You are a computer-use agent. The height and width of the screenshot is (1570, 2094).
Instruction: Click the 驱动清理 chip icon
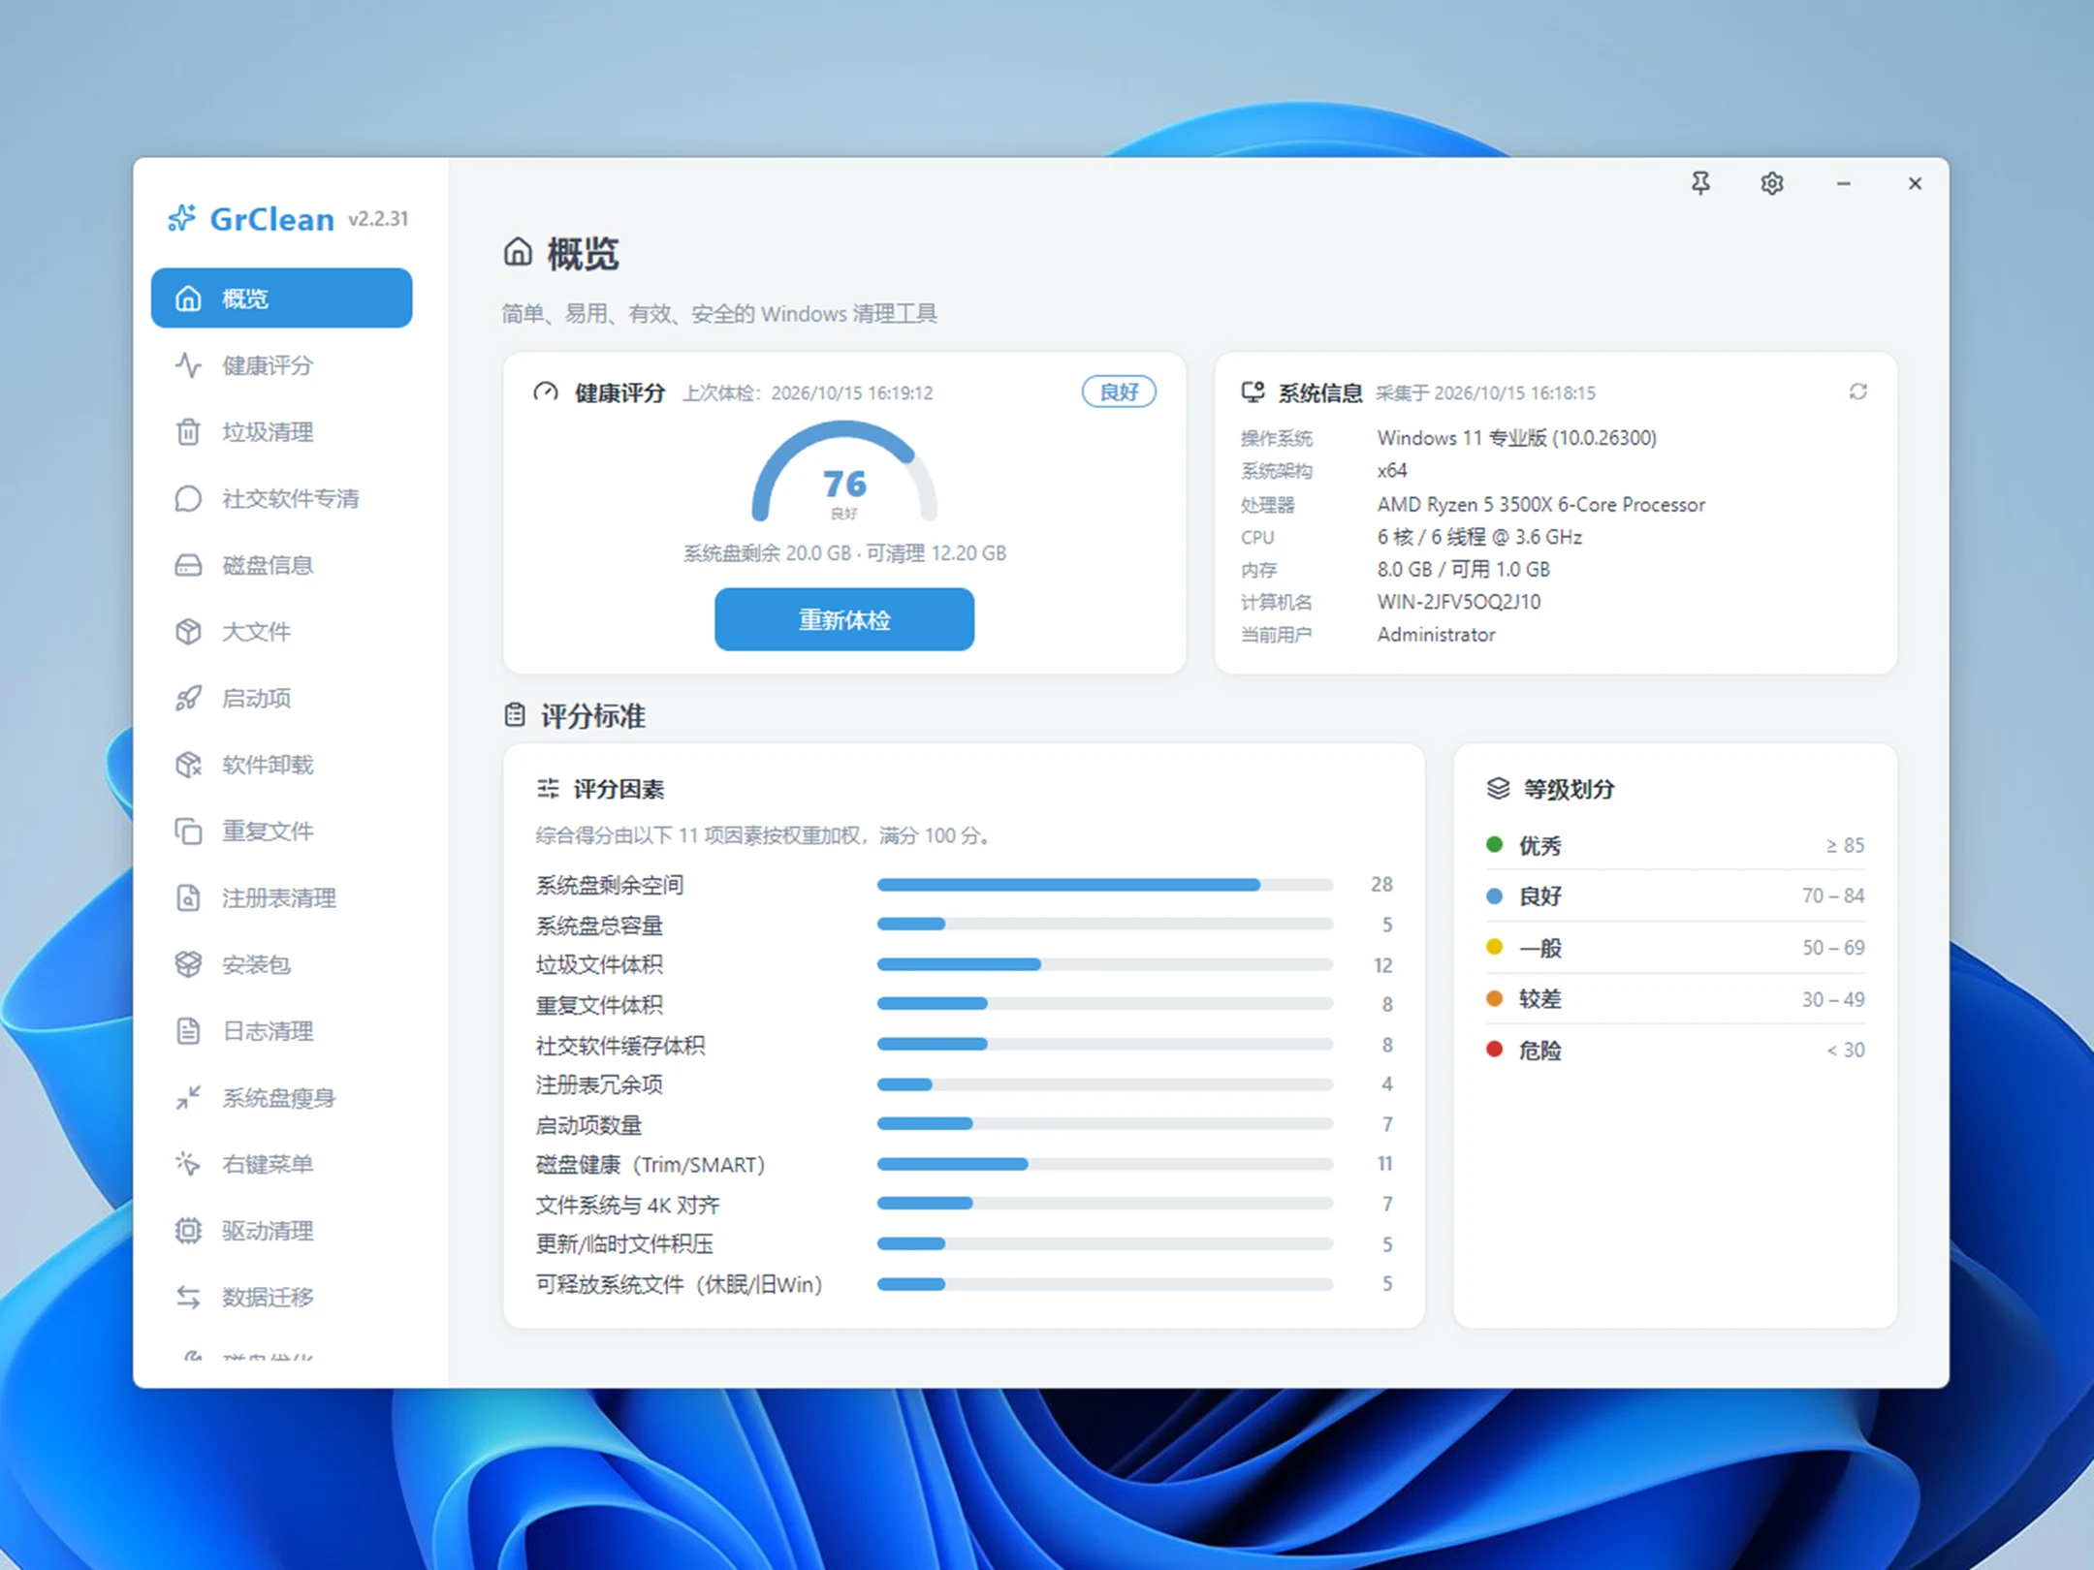point(188,1231)
